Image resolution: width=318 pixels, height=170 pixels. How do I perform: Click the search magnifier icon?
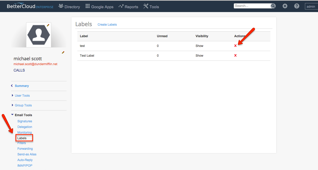click(273, 6)
